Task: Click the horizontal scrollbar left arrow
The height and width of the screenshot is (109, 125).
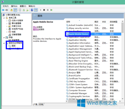Action: 67,101
